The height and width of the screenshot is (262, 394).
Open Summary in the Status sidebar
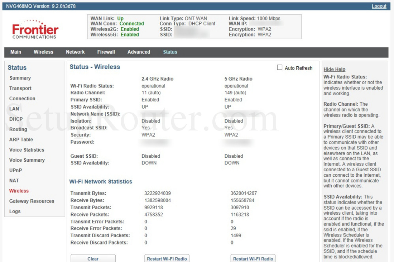[20, 78]
